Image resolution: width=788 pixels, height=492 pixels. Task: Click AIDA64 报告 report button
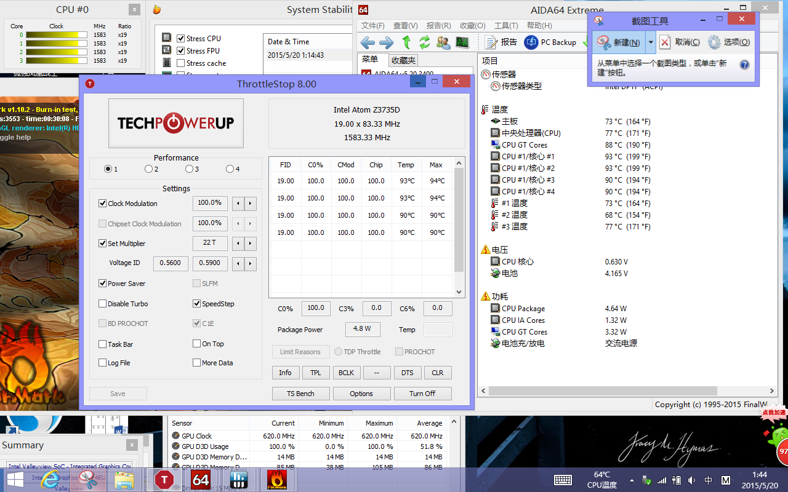[x=501, y=42]
